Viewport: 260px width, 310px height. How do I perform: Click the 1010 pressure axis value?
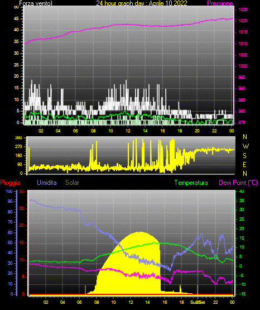coord(243,44)
